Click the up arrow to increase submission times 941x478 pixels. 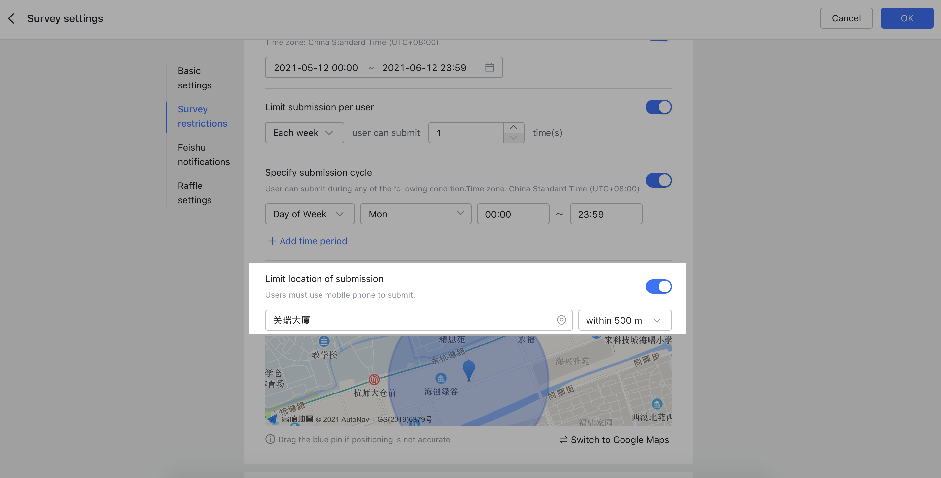[x=513, y=127]
